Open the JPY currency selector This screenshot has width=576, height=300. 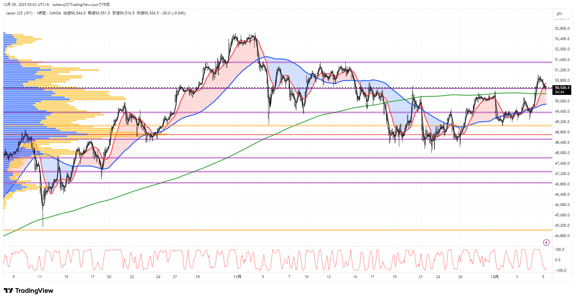[x=559, y=14]
